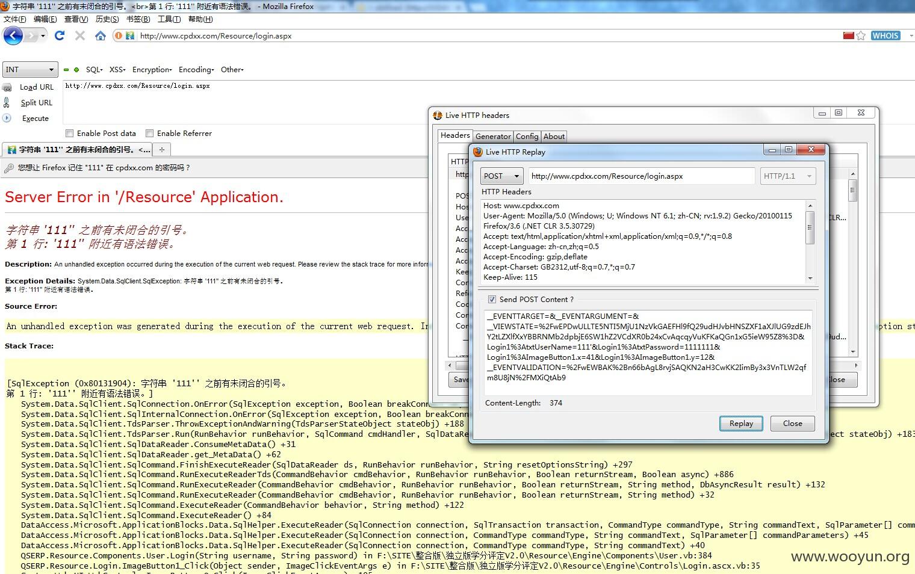
Task: Click the Keep-Alive: 115 header line
Action: point(510,277)
